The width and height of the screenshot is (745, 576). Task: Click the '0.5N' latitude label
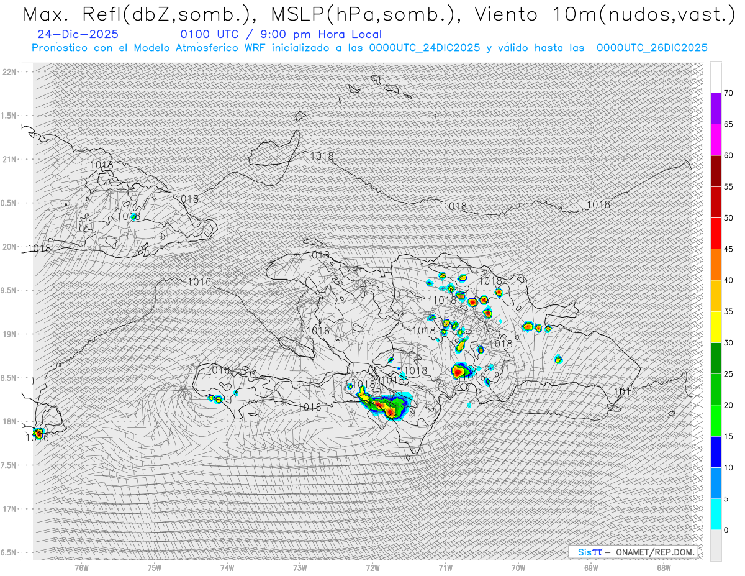click(x=9, y=203)
